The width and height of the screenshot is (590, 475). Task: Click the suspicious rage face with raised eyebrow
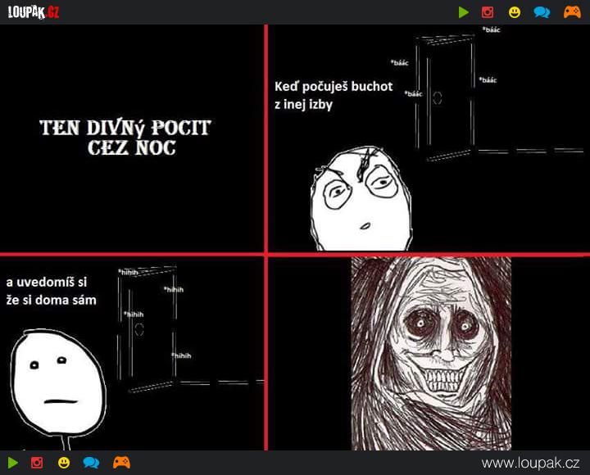(x=361, y=198)
